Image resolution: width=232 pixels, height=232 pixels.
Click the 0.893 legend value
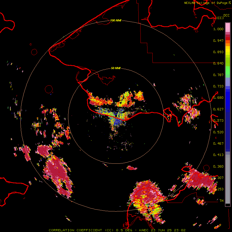pyautogui.click(x=218, y=52)
